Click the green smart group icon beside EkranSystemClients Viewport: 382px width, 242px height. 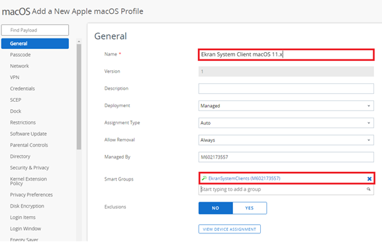[204, 179]
